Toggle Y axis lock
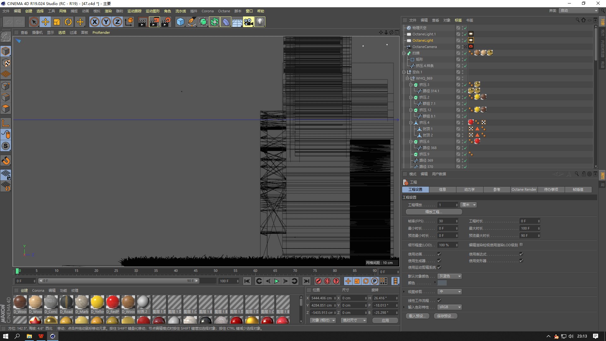Image resolution: width=606 pixels, height=341 pixels. tap(106, 22)
